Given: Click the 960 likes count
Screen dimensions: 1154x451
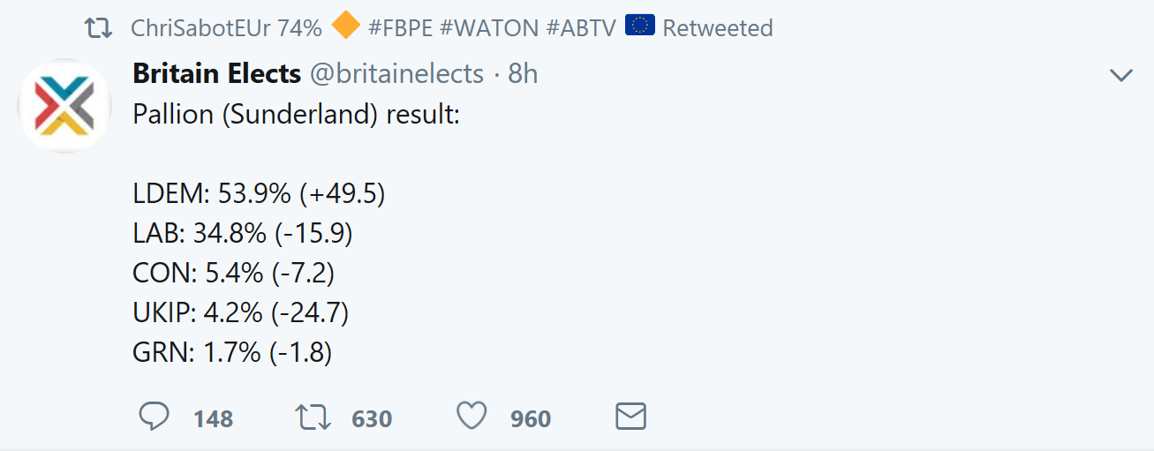Looking at the screenshot, I should (x=531, y=418).
